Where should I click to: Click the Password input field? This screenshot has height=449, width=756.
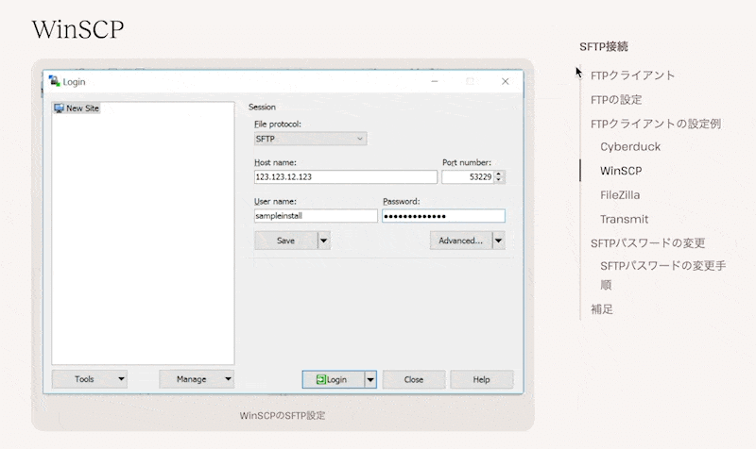click(443, 216)
